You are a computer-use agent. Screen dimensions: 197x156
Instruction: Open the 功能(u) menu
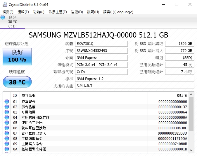click(x=39, y=12)
